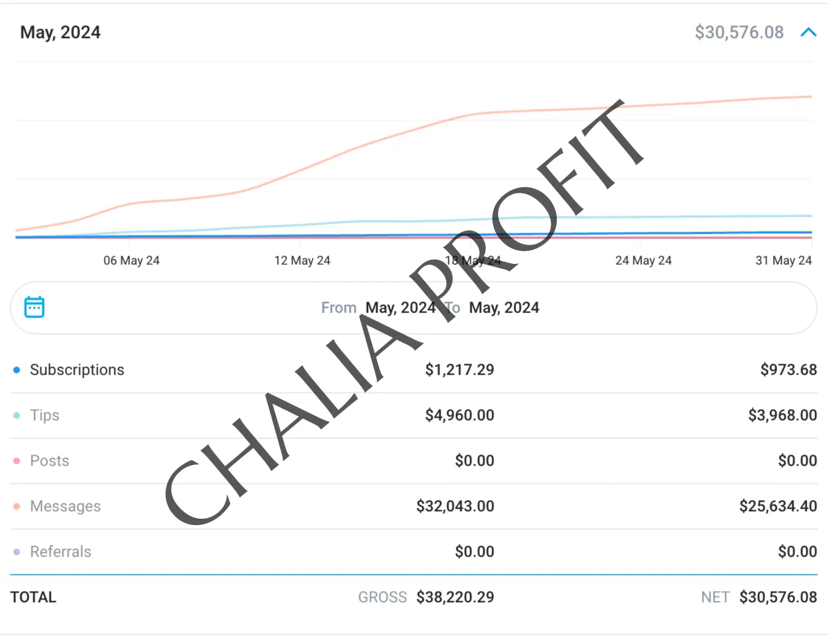Toggle Referrals series via purple dot
This screenshot has width=829, height=639.
(x=17, y=553)
